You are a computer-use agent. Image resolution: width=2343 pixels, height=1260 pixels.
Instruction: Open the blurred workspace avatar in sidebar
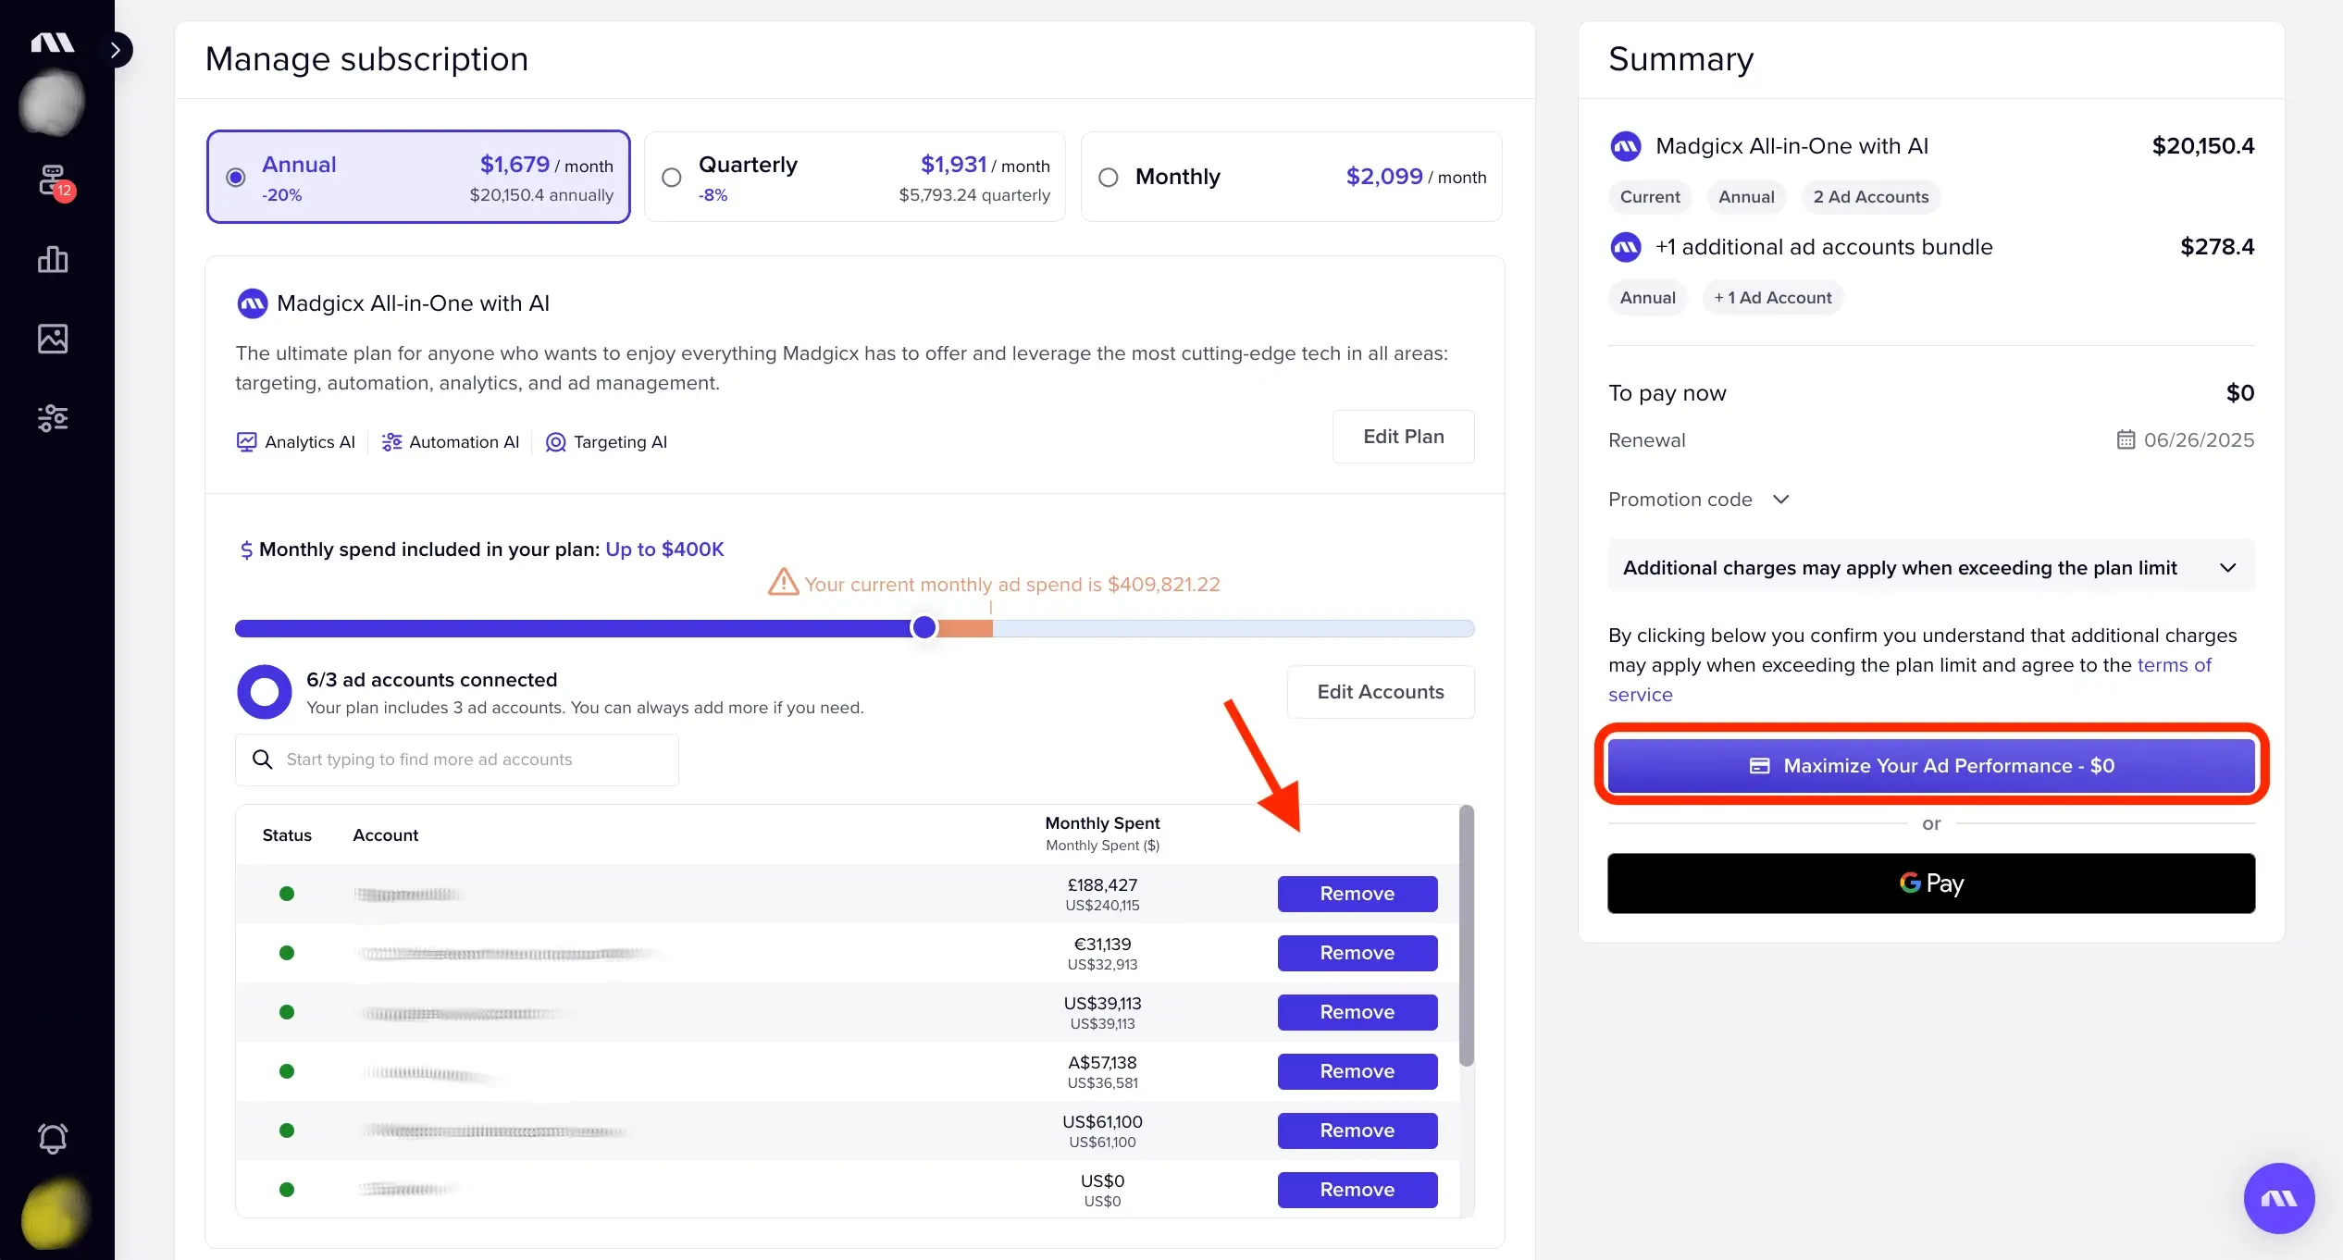click(x=52, y=103)
